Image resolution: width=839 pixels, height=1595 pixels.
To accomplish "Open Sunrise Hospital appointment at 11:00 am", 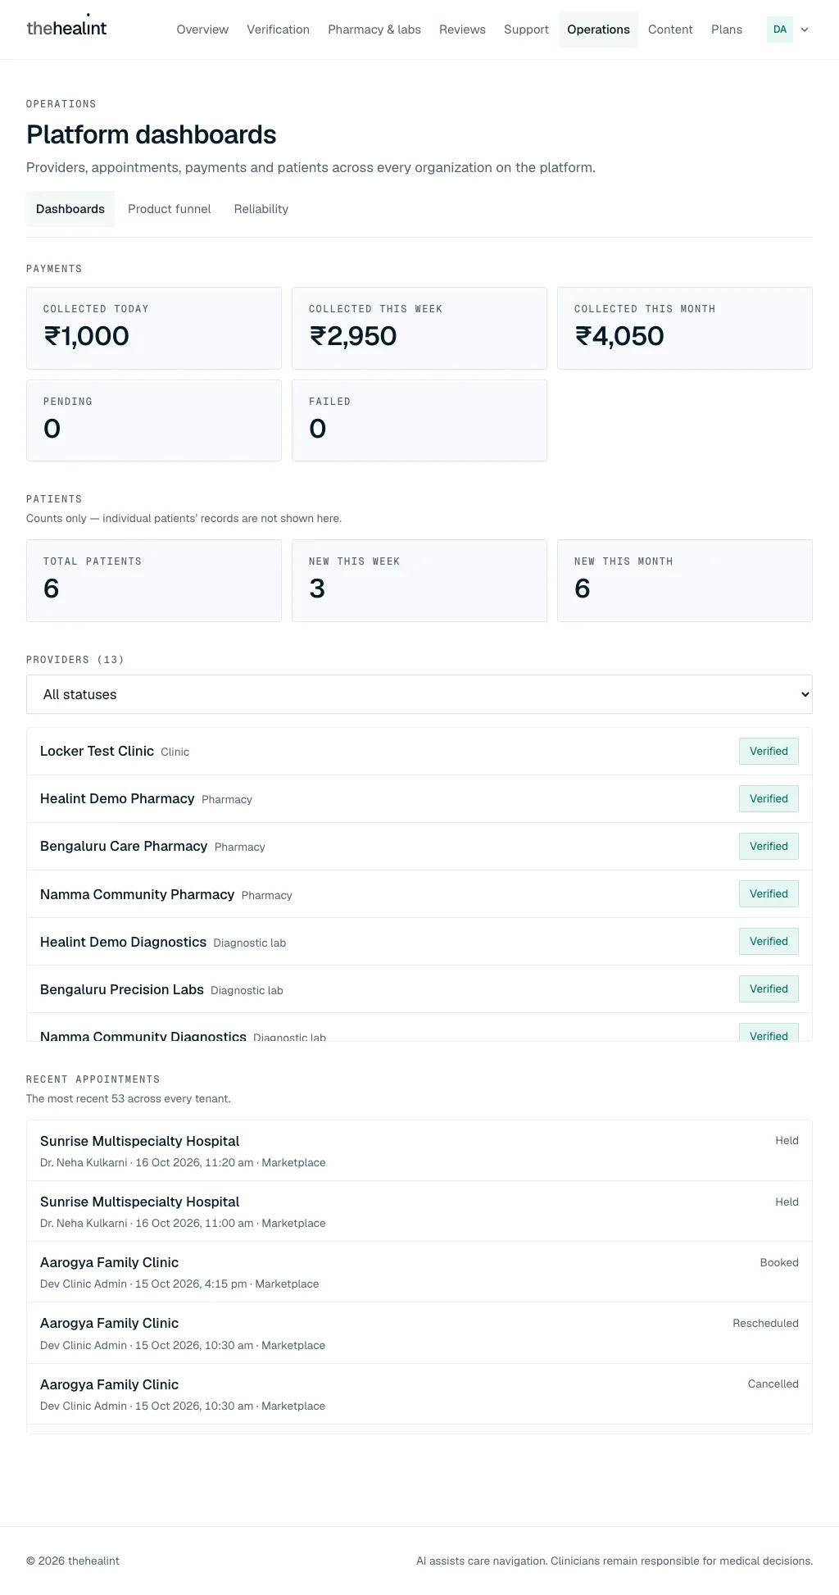I will [x=419, y=1211].
